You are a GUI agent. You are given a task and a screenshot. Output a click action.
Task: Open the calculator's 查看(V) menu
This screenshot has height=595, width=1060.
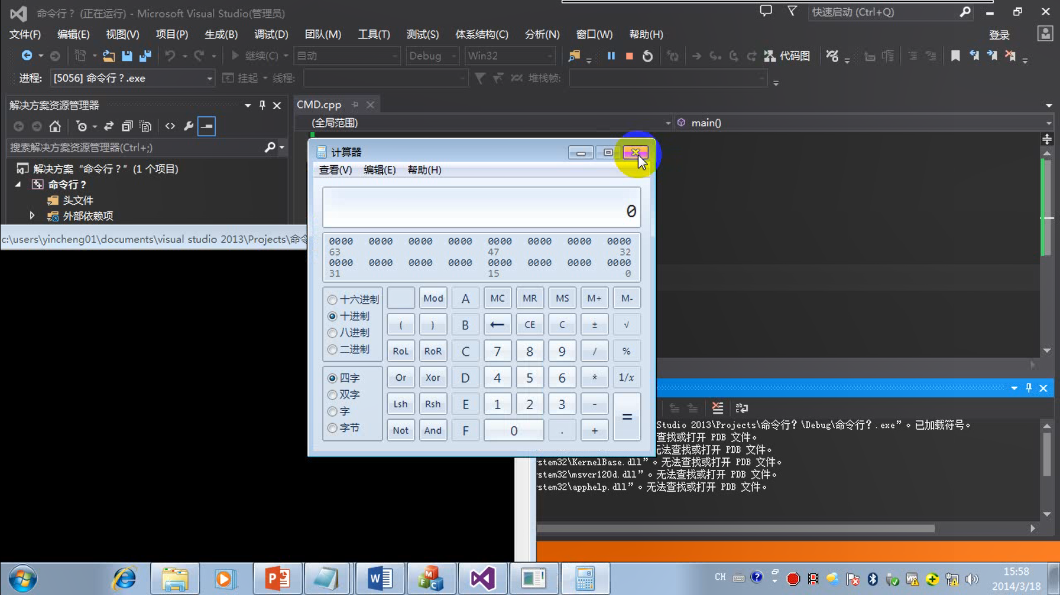334,170
